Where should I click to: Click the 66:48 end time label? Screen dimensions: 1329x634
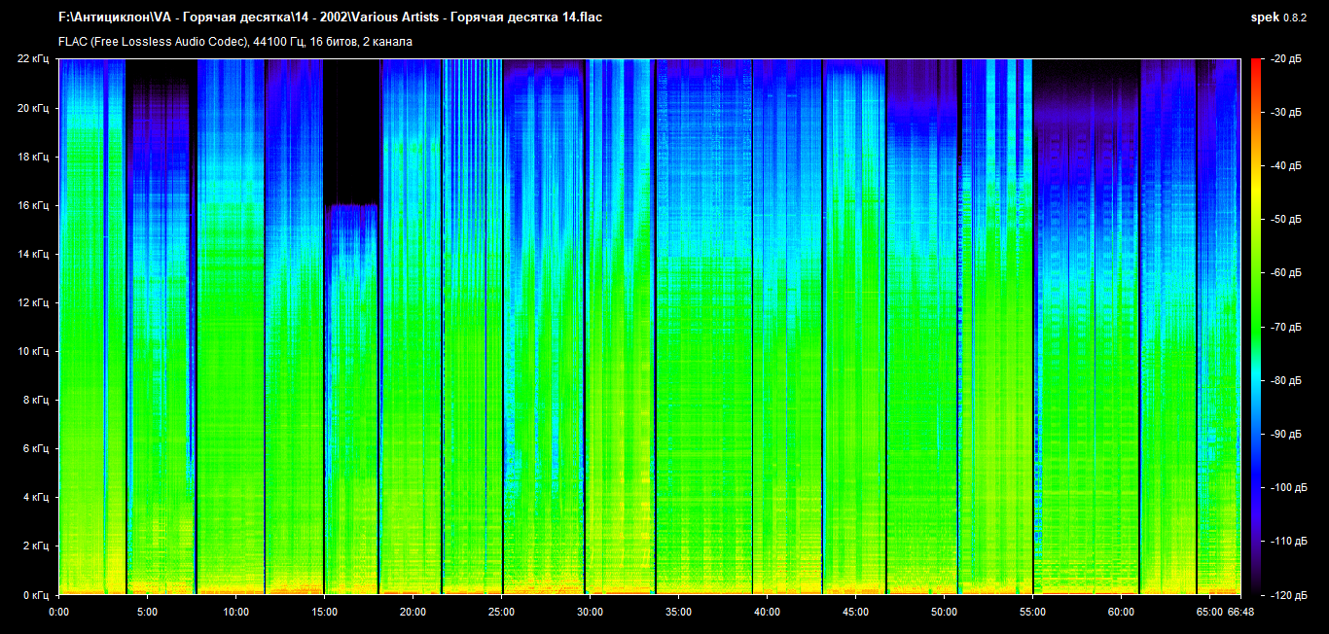1241,613
